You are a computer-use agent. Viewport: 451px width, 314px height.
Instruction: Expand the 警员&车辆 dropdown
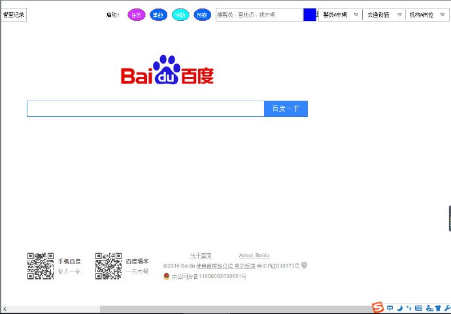341,14
